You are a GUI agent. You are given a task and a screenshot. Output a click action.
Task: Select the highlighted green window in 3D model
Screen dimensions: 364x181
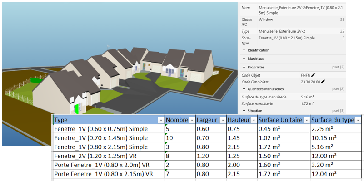[77, 109]
